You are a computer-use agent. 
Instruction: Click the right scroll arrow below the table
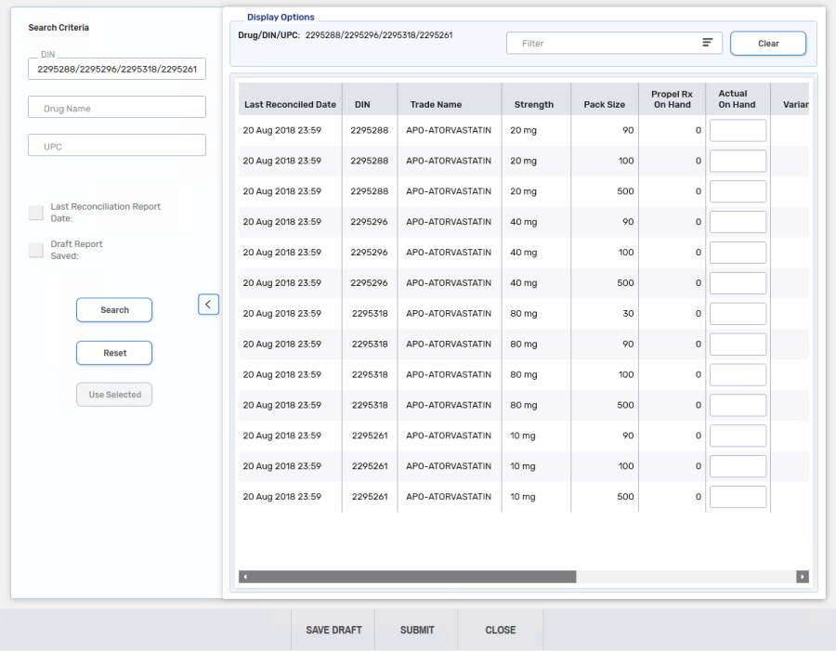point(803,576)
